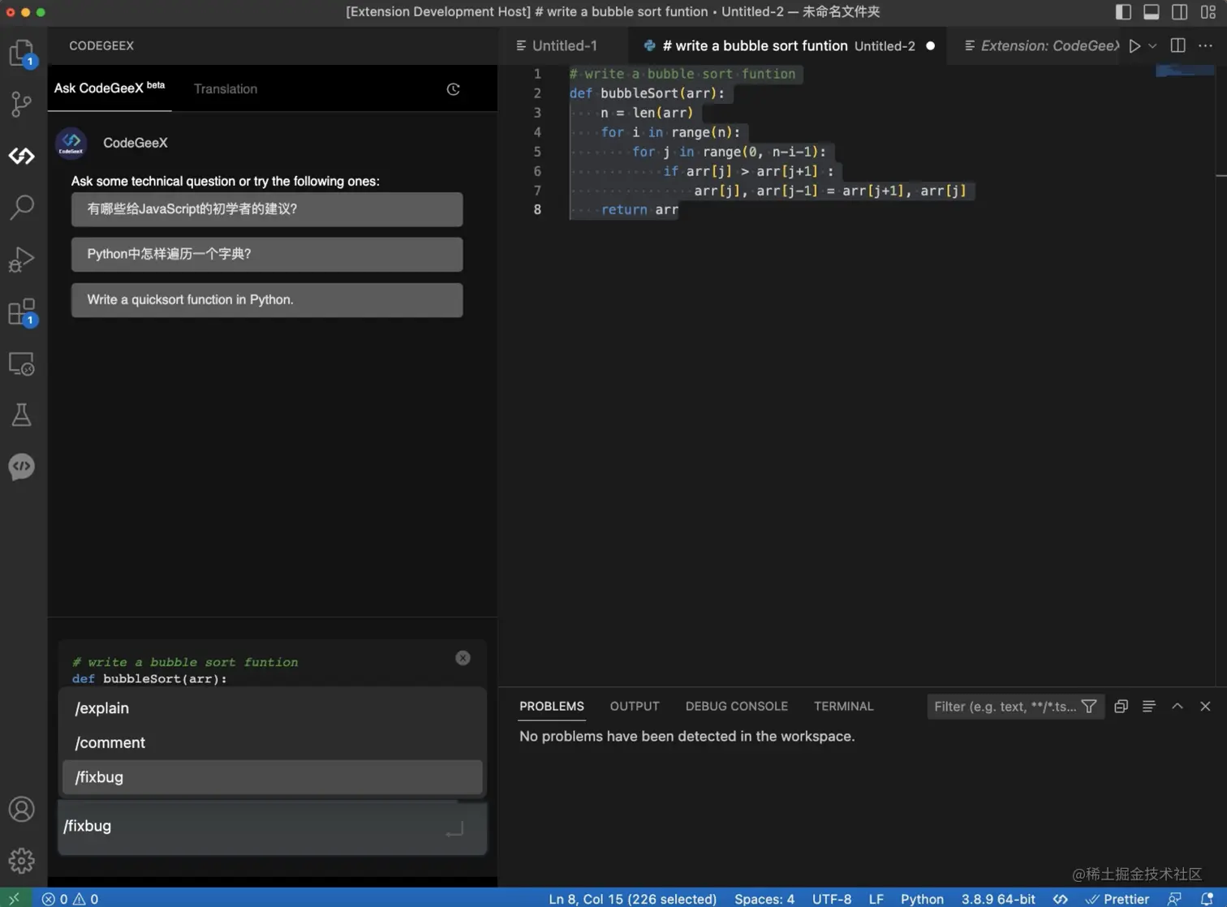
Task: Open the feedback icon in status bar
Action: tap(1174, 899)
